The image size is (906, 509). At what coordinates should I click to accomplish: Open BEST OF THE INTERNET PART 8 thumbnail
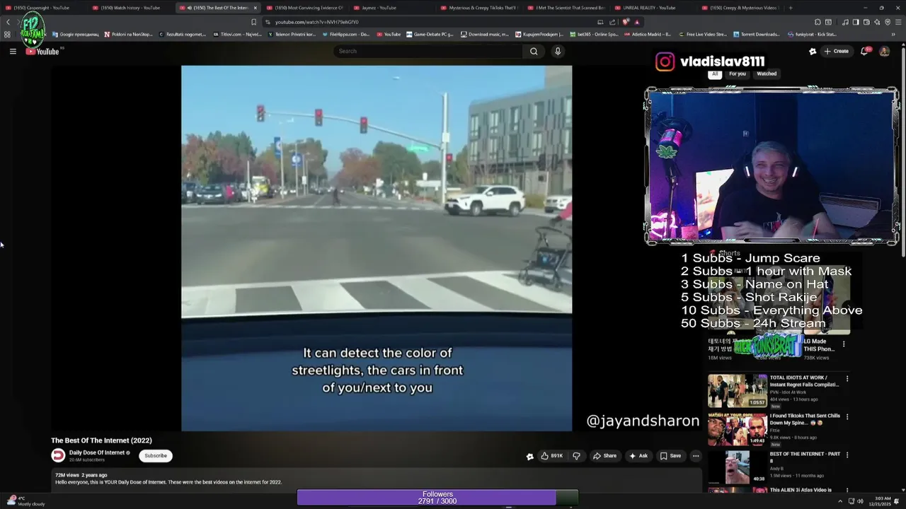tap(737, 467)
